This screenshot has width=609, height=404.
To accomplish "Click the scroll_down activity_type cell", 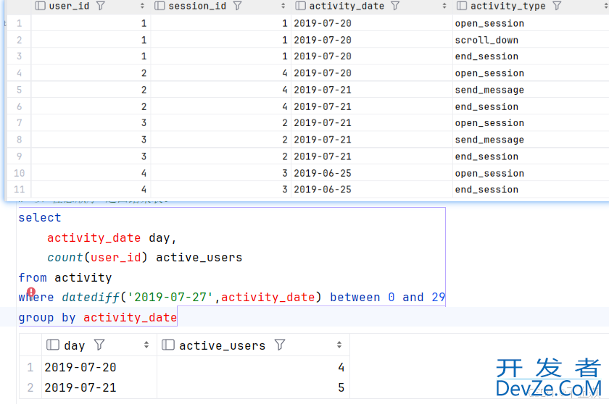I will point(531,40).
